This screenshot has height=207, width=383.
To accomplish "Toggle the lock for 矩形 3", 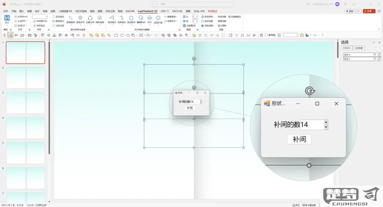I will pos(379,59).
